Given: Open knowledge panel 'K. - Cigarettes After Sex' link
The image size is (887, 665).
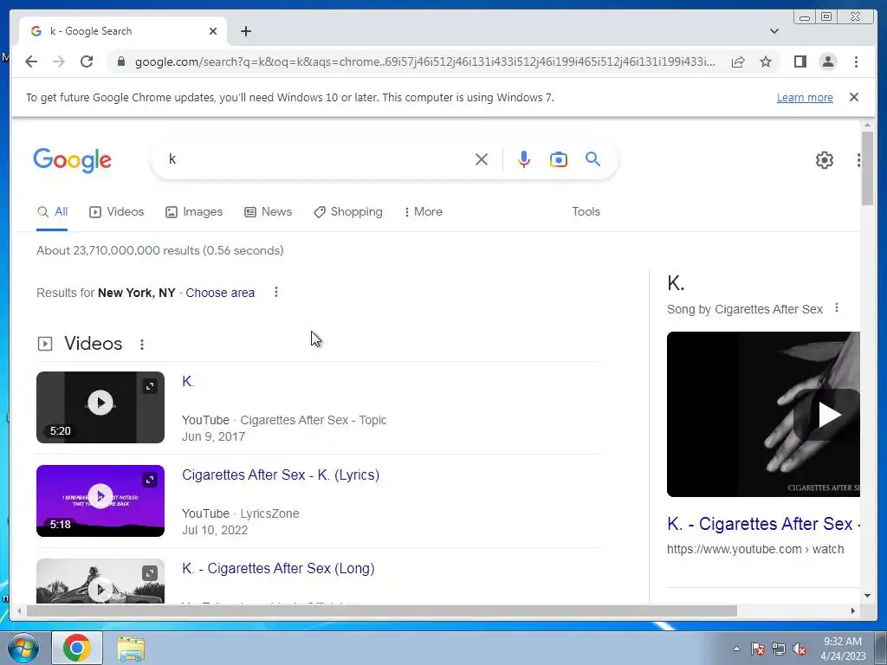Looking at the screenshot, I should 763,524.
